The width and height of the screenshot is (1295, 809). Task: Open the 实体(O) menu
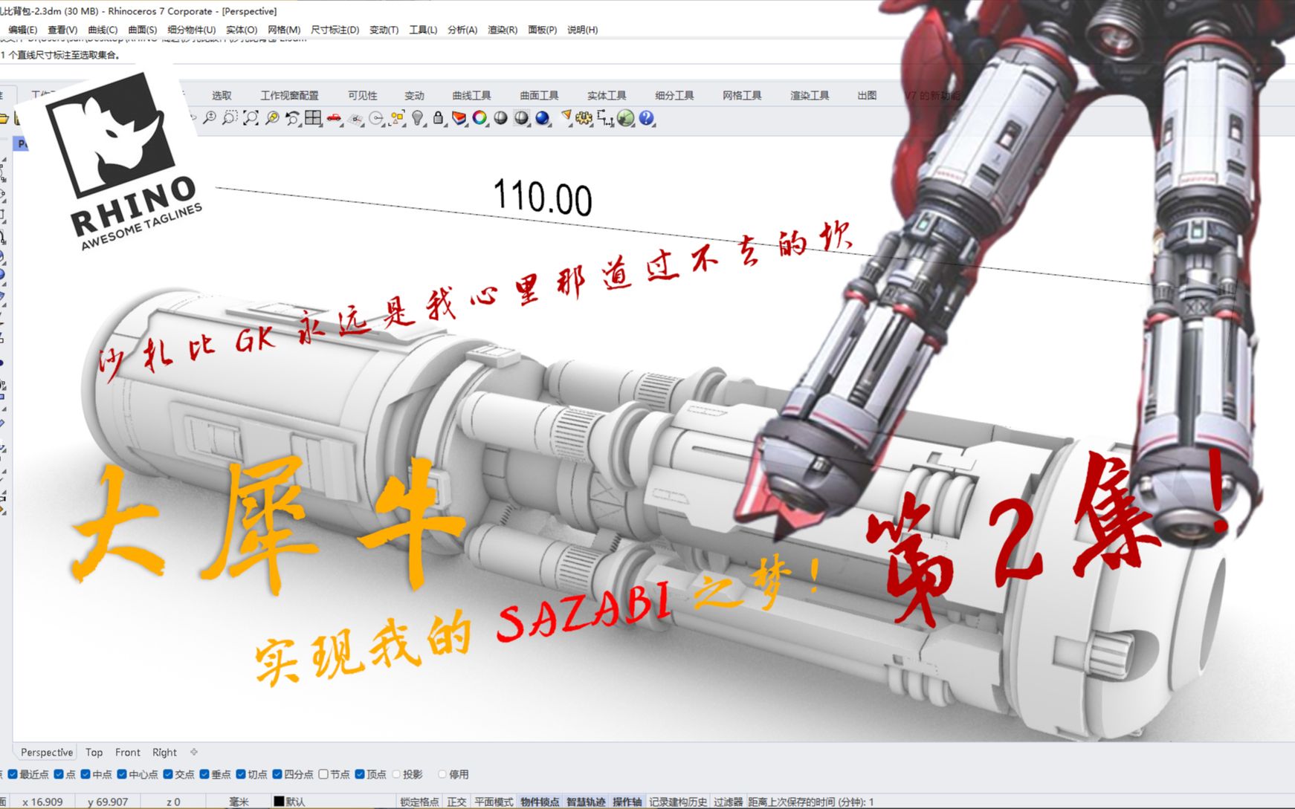tap(242, 30)
